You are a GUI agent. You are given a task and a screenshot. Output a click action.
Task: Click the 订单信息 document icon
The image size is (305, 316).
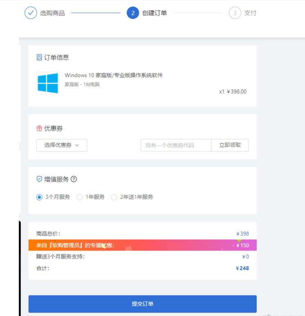pos(39,57)
